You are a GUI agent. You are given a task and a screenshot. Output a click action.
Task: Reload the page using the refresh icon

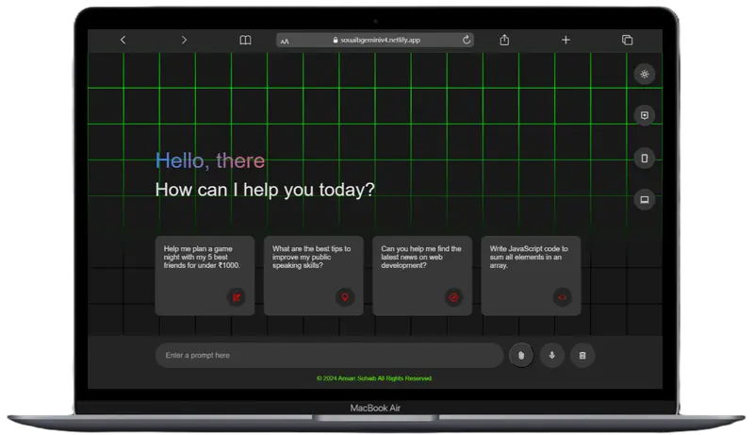[467, 40]
